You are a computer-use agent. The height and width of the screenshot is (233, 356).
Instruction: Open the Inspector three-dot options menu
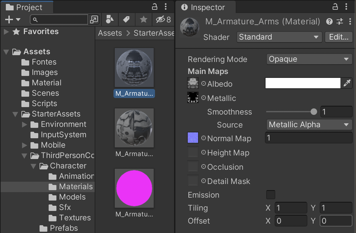(x=350, y=22)
